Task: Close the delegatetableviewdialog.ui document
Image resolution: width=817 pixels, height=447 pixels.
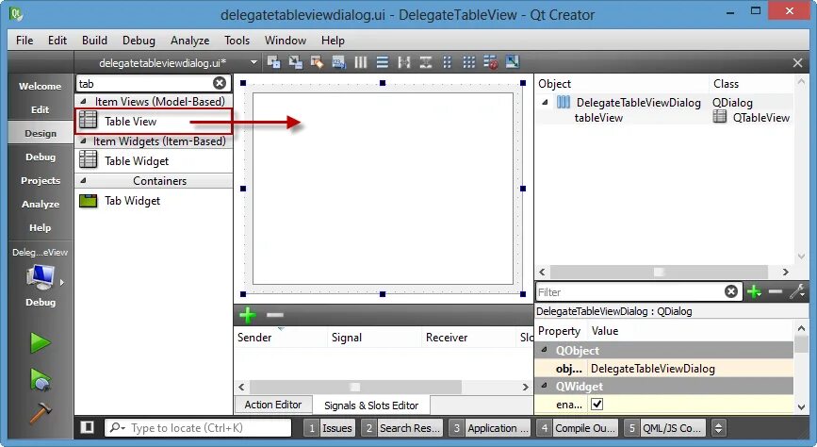Action: 797,63
